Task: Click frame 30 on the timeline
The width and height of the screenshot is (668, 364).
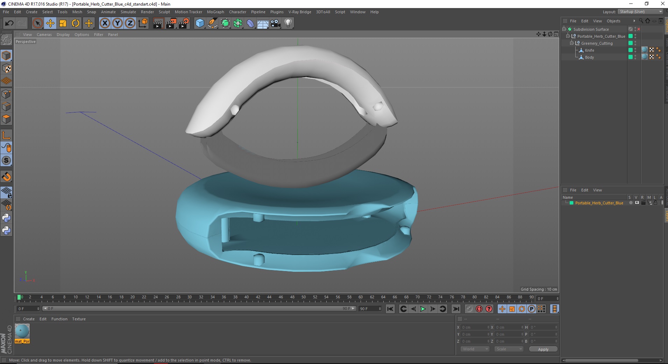Action: (189, 298)
